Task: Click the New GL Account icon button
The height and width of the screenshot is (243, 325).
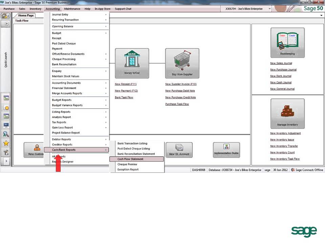Action: [179, 150]
